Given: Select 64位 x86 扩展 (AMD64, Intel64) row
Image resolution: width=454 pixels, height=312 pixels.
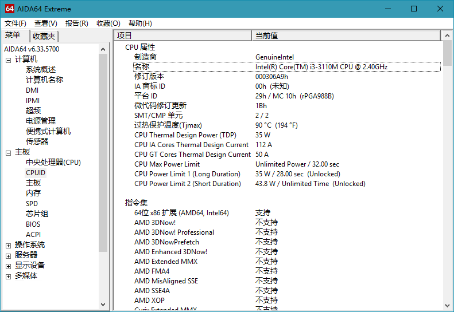Looking at the screenshot, I should [286, 213].
